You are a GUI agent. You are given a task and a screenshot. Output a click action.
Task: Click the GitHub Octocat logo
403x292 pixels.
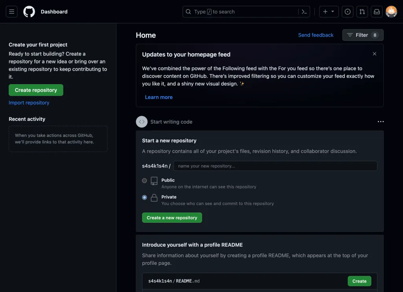click(x=29, y=11)
